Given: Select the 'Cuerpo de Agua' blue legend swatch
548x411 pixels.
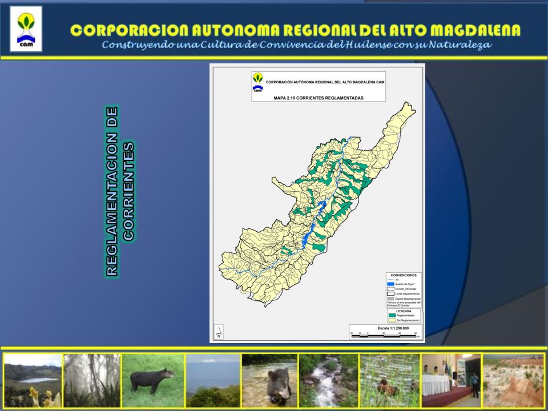Looking at the screenshot, I should pos(390,284).
